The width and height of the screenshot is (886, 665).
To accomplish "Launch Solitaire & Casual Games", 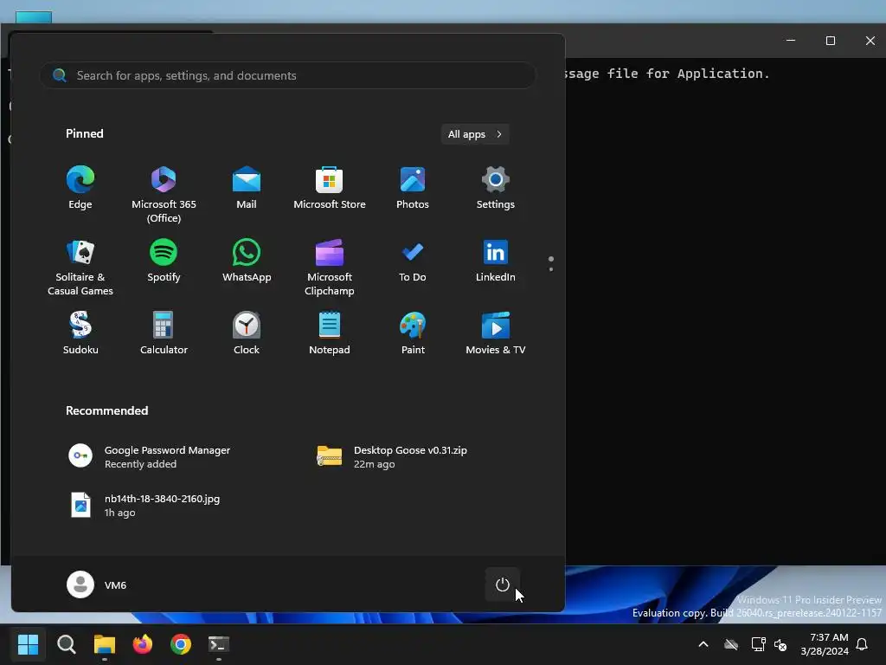I will (x=80, y=267).
